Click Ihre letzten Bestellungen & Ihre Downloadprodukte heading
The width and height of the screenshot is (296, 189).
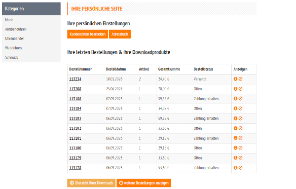[118, 52]
